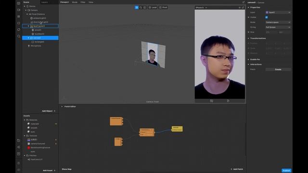308x173 pixels.
Task: Click the restart icon in left sidebar
Action: tap(19, 30)
